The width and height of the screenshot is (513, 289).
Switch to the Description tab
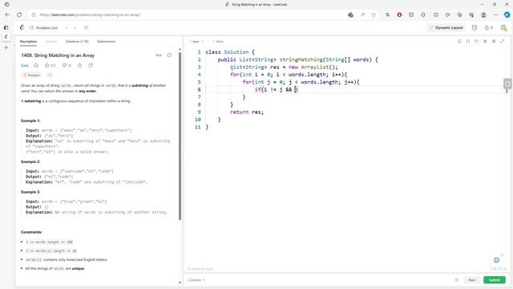click(x=29, y=41)
